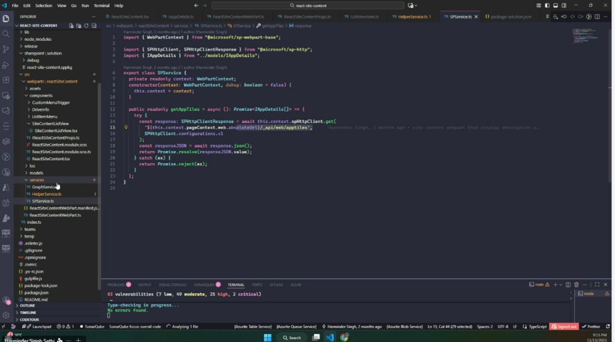Collapse the services folder
615x342 pixels.
36,180
